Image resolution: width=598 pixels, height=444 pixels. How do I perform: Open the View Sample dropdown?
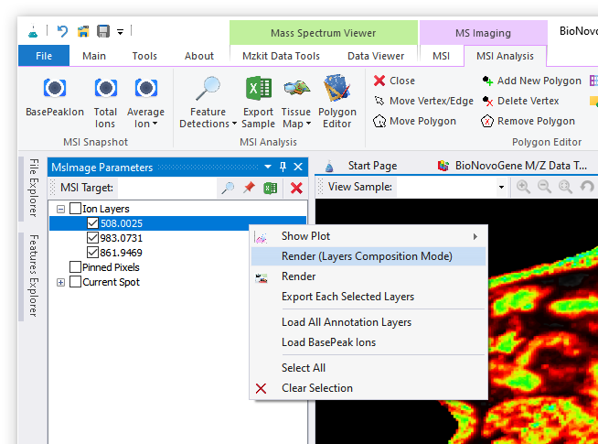coord(501,187)
